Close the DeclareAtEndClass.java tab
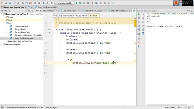 click(x=105, y=11)
